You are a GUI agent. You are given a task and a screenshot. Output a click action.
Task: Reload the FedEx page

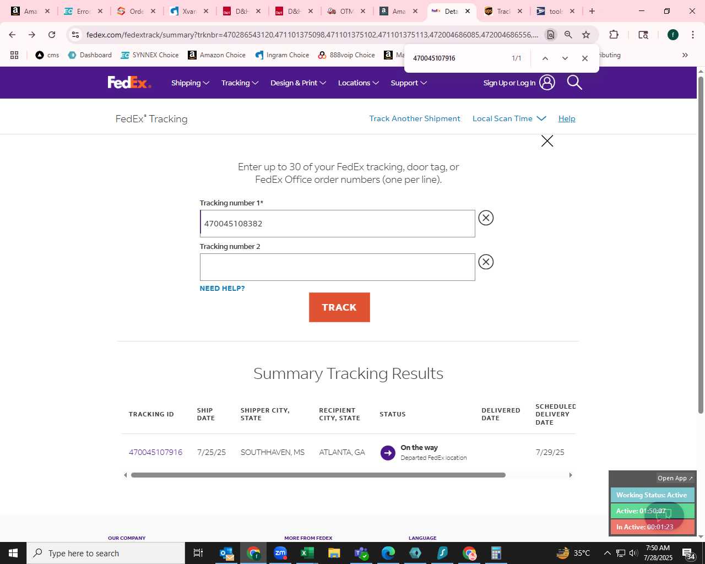click(52, 35)
